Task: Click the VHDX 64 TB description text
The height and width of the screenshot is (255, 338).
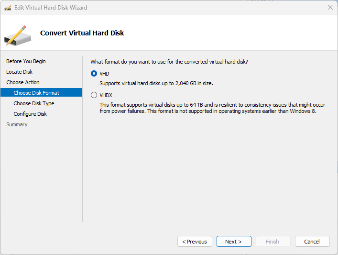Action: tap(212, 108)
